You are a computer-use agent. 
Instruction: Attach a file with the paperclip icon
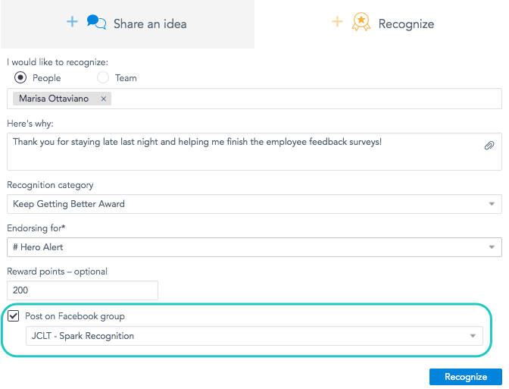click(x=489, y=146)
